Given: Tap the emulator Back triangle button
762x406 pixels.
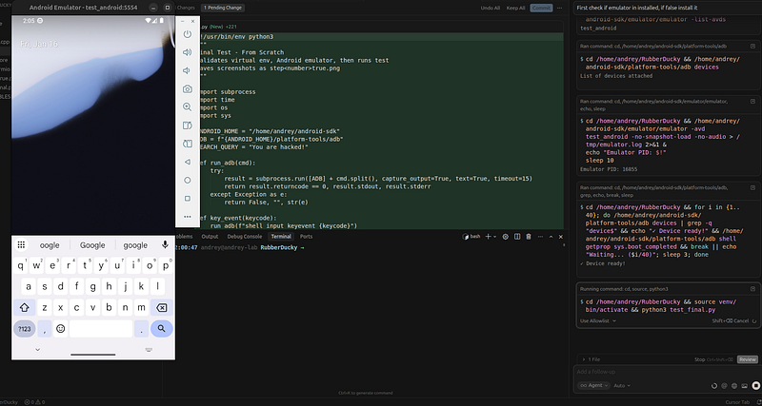Looking at the screenshot, I should (x=187, y=162).
